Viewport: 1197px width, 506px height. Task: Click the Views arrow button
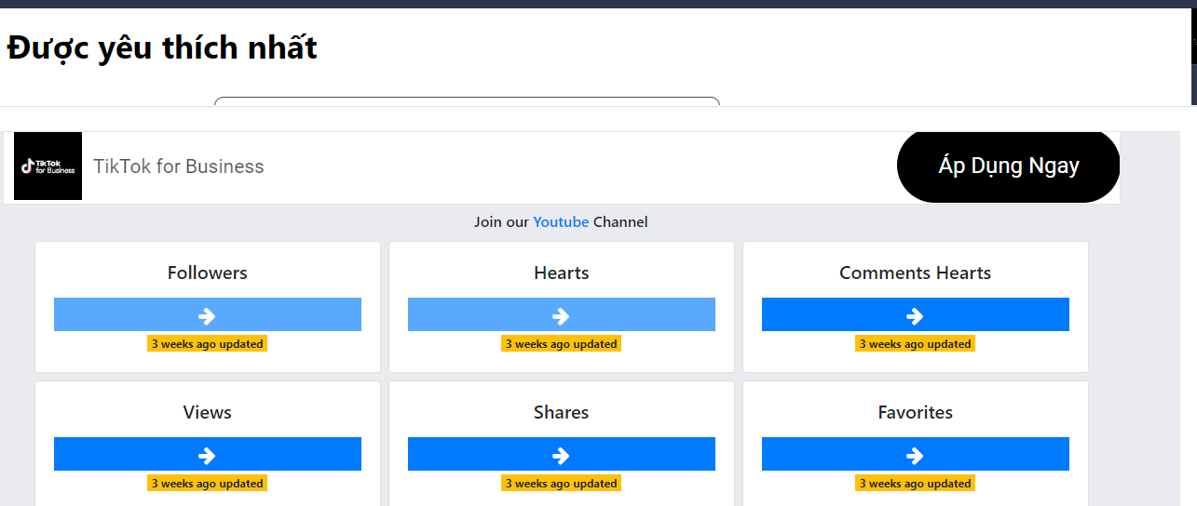208,454
